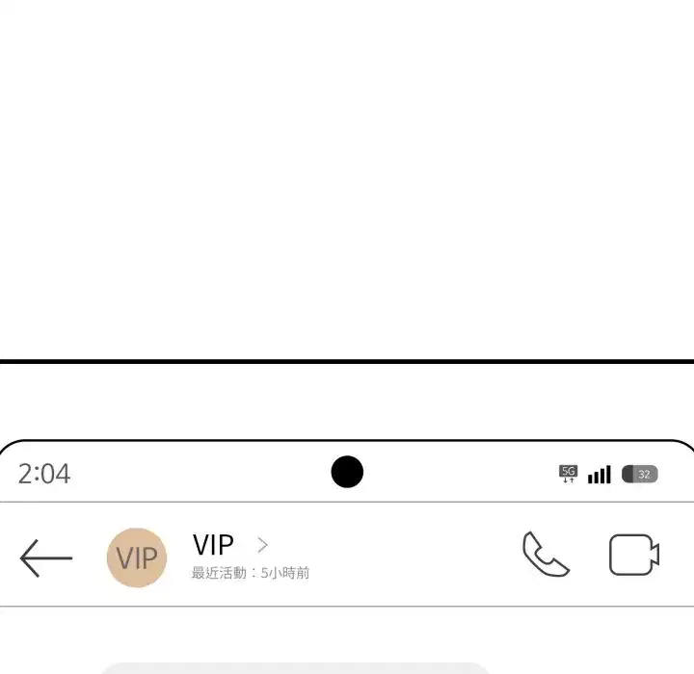Tap the 5G network indicator
This screenshot has width=694, height=674.
tap(569, 474)
